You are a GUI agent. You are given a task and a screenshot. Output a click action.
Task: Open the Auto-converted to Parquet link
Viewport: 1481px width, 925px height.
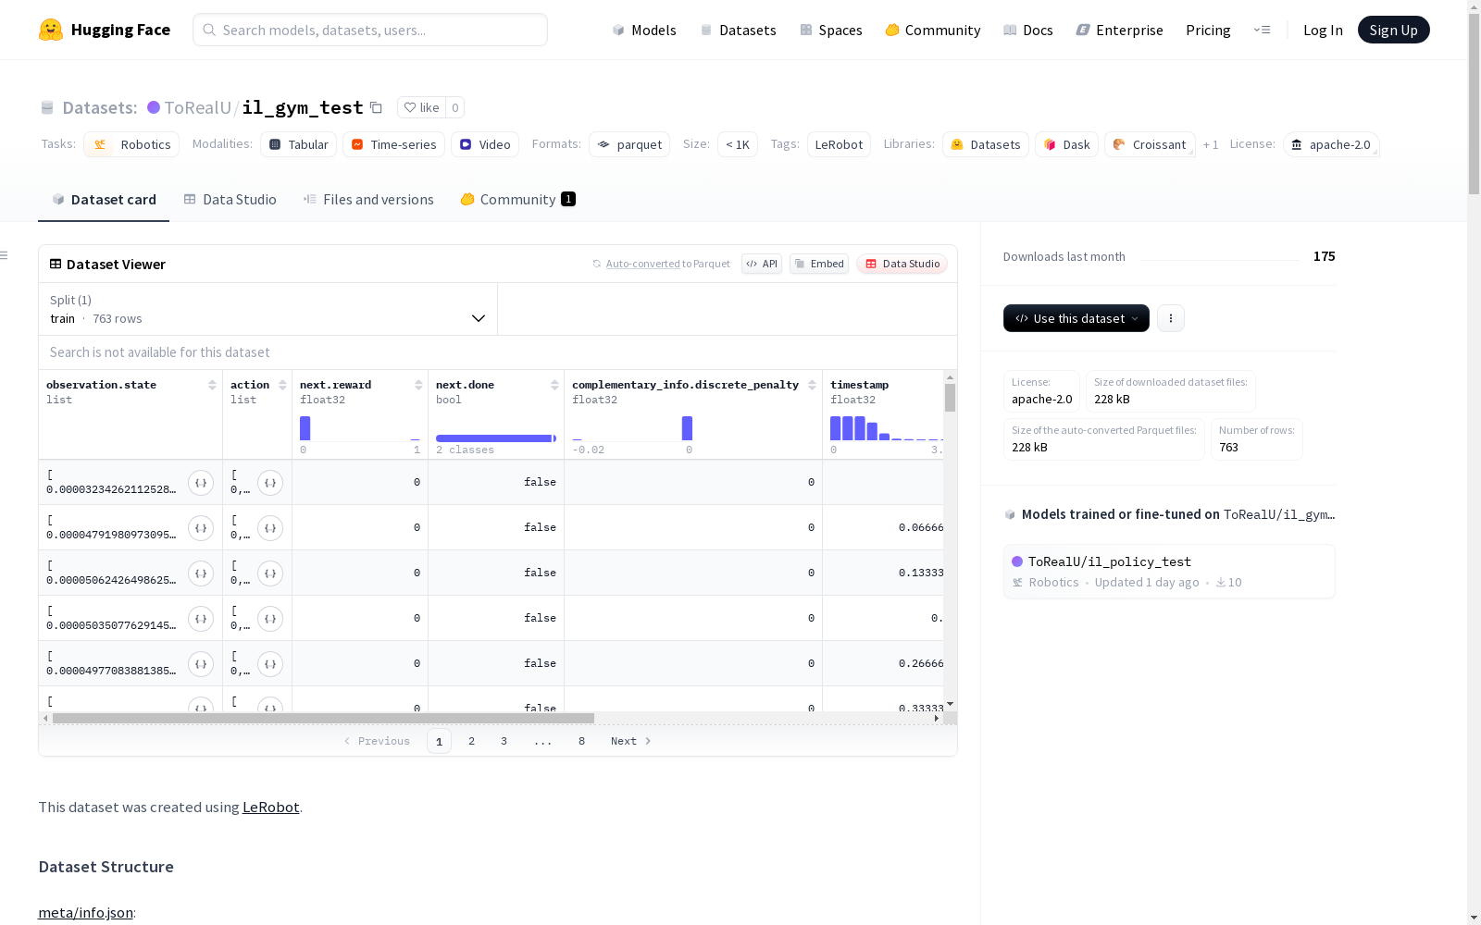tap(668, 264)
